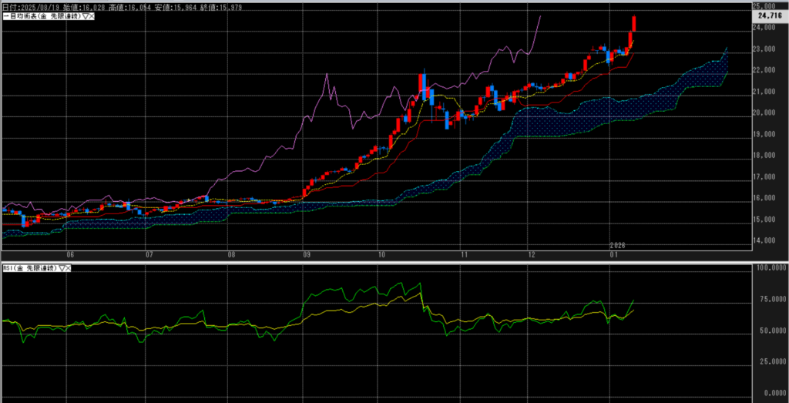Click the green RSI line's October peak
Screen dimensions: 789x403
point(420,284)
